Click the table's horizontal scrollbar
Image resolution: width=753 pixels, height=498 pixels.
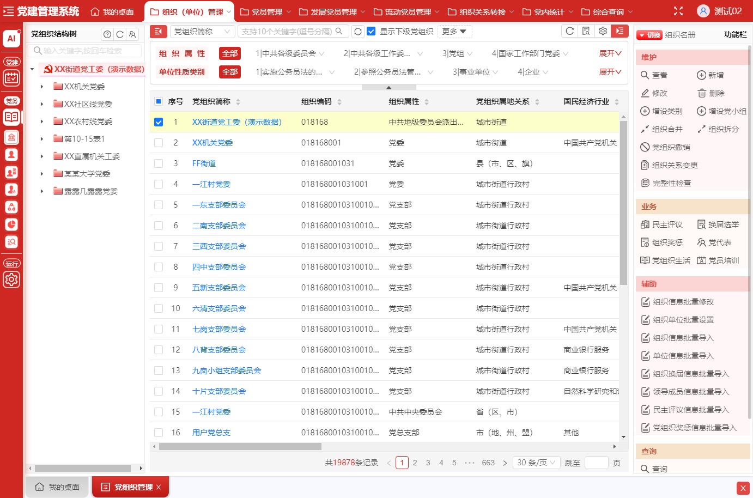click(x=240, y=446)
